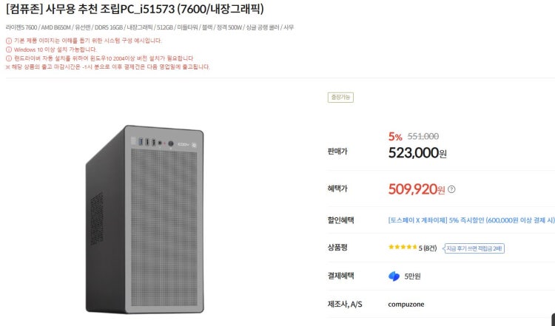Click the help icon beside 509,920원 benefit price
Image resolution: width=555 pixels, height=326 pixels.
point(451,189)
